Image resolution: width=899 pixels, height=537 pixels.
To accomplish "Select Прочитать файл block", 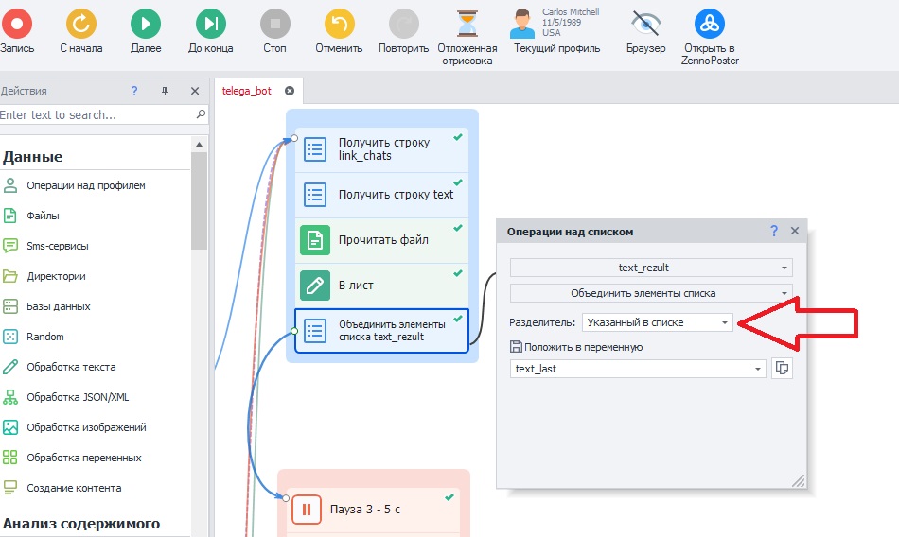I will tap(381, 240).
